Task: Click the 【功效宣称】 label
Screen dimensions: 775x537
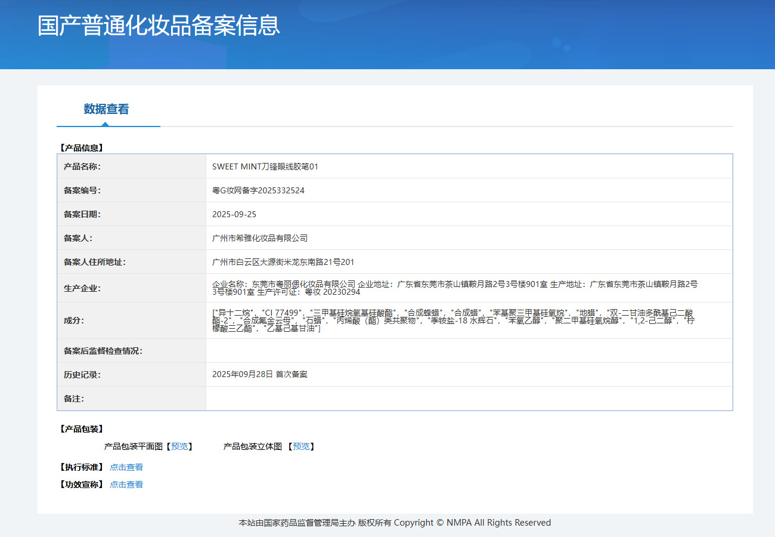Action: [x=81, y=484]
